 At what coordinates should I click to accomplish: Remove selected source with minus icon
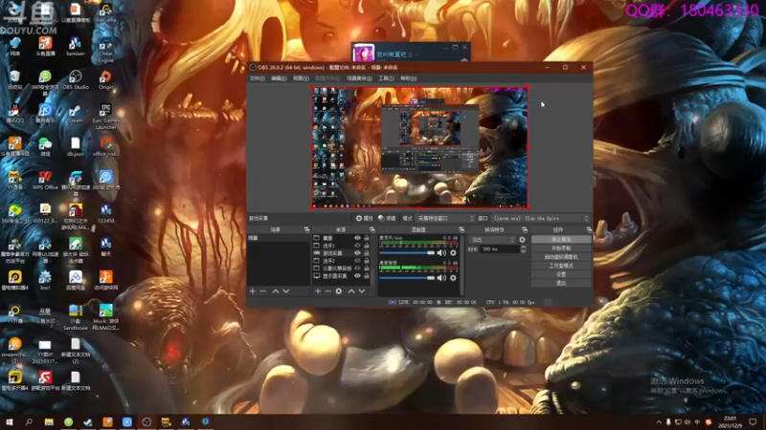[327, 291]
